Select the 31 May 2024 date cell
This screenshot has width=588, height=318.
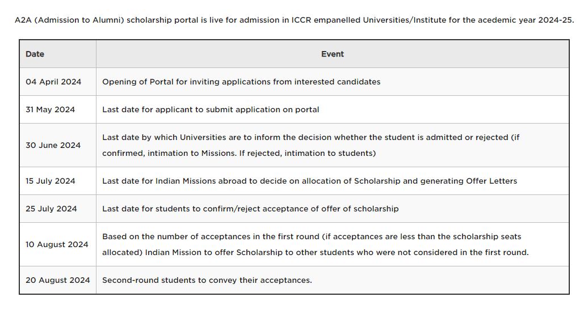[x=58, y=109]
